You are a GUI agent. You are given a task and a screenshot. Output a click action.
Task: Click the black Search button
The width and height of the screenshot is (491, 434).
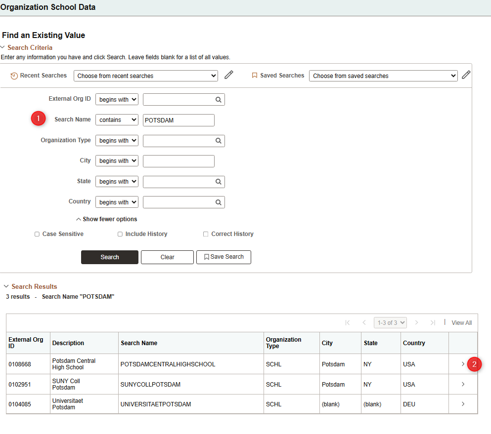tap(110, 257)
